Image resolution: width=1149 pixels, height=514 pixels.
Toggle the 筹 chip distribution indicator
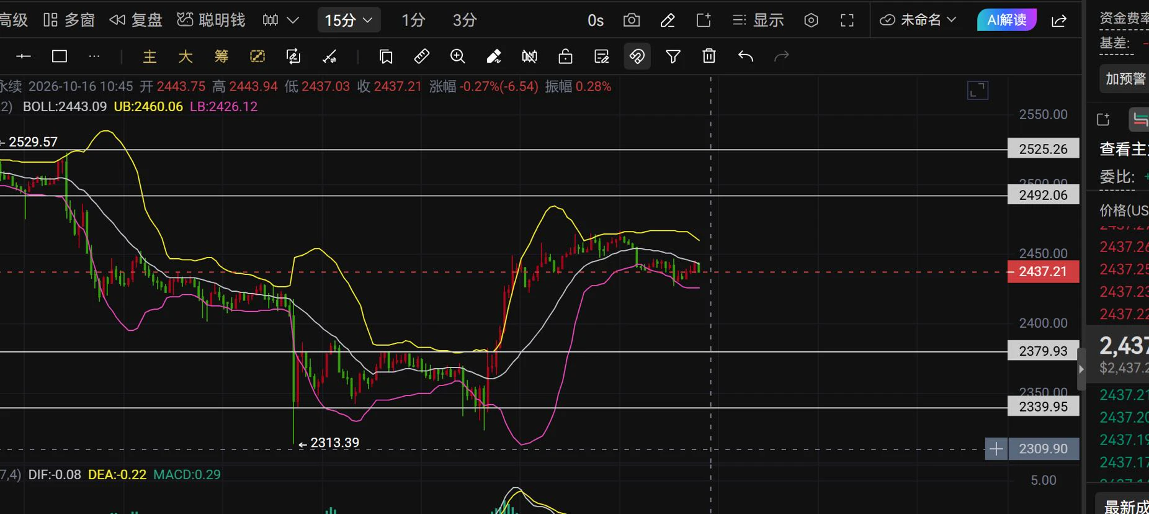[221, 56]
